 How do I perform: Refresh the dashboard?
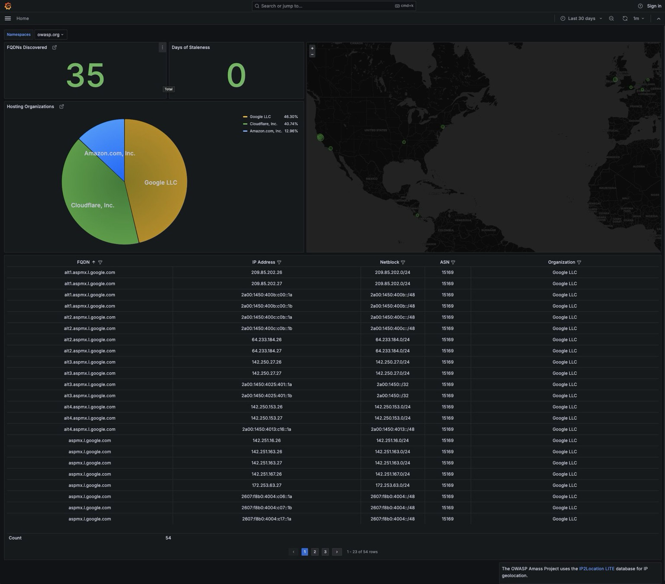[625, 19]
